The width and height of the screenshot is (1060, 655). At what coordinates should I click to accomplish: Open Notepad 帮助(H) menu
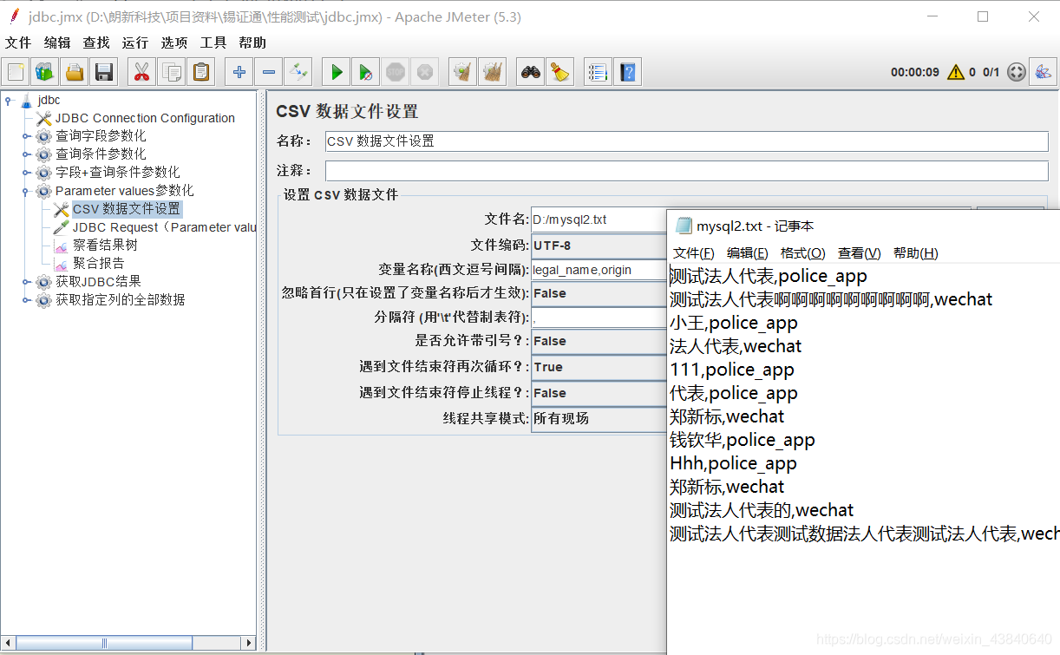[916, 253]
